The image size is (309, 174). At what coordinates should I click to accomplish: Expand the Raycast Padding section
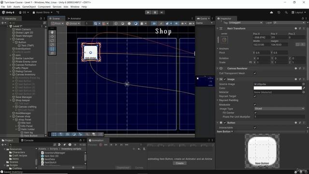click(x=218, y=100)
